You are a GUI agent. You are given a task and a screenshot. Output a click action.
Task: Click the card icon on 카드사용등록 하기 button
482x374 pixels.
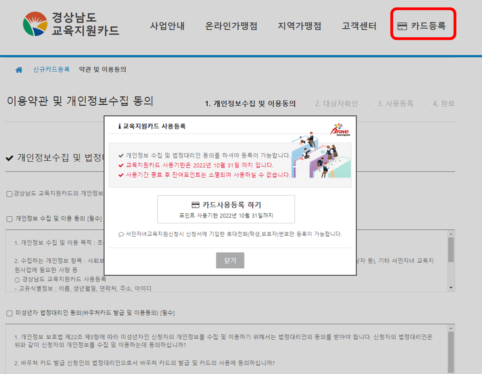tap(195, 205)
